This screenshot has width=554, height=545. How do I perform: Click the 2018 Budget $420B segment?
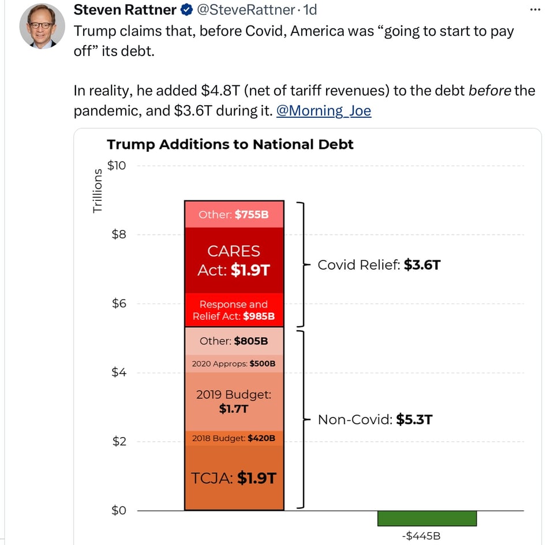pos(234,438)
